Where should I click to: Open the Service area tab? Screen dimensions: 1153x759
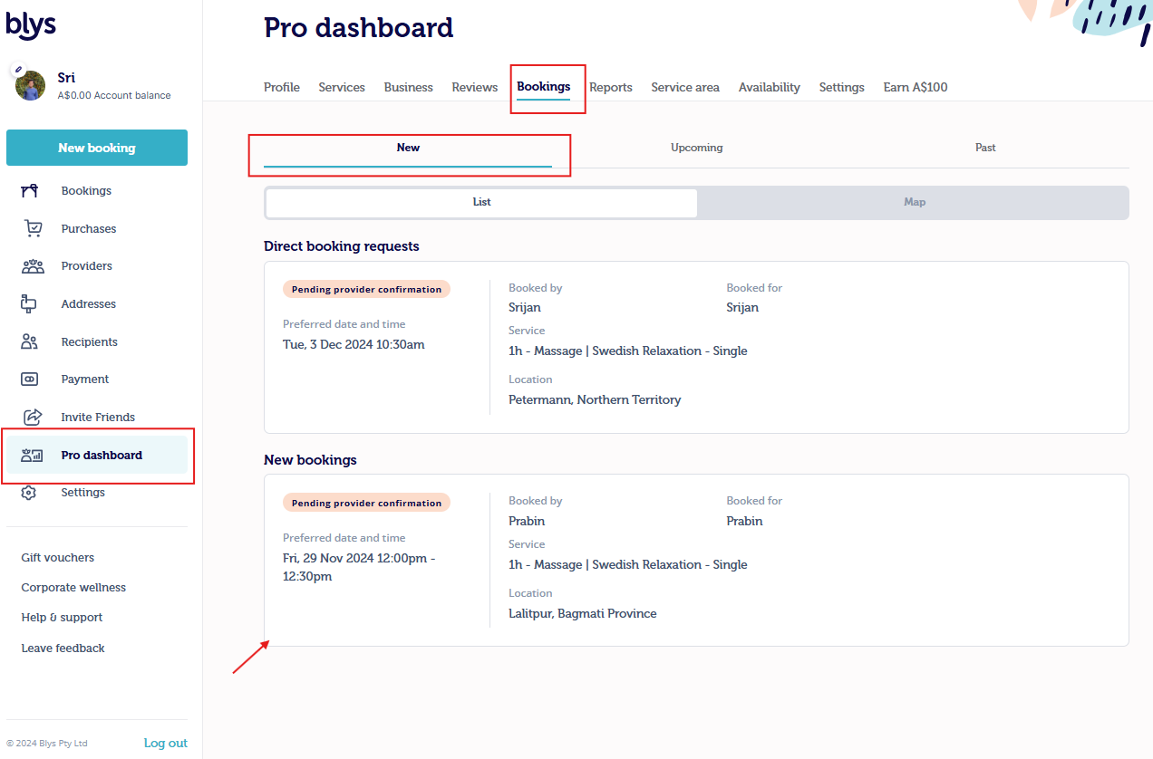click(685, 88)
